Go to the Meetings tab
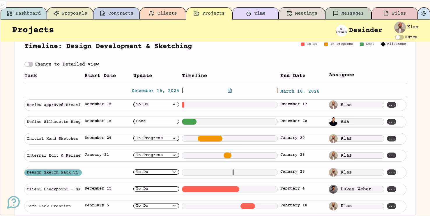The height and width of the screenshot is (216, 430). coord(302,13)
